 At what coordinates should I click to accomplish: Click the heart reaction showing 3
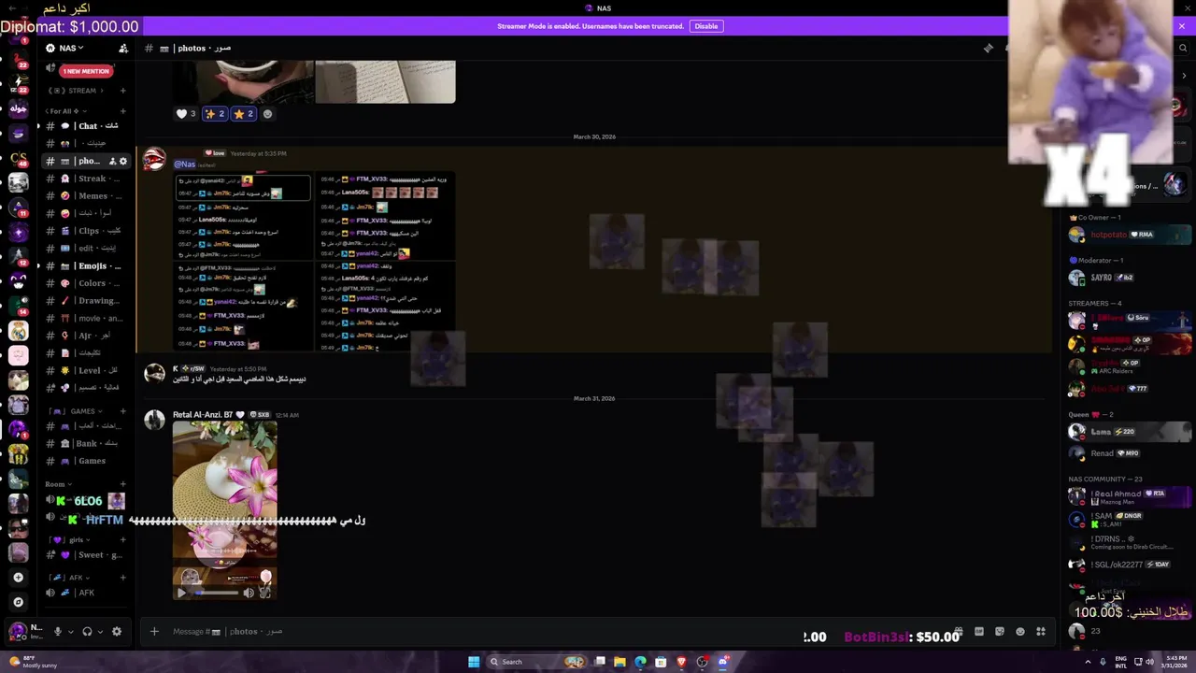point(186,114)
